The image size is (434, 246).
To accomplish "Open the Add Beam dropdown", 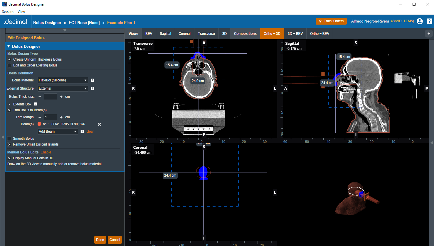I will [x=58, y=131].
